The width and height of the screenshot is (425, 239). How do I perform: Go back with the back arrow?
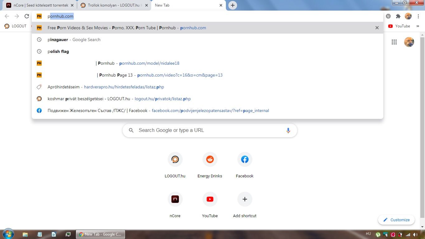tap(7, 16)
